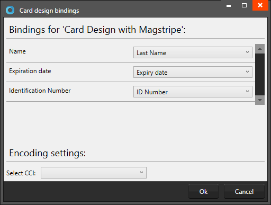Click the Bindings for 'Card Design with Magstripe' heading
Screen dimensions: 271x205
point(97,30)
